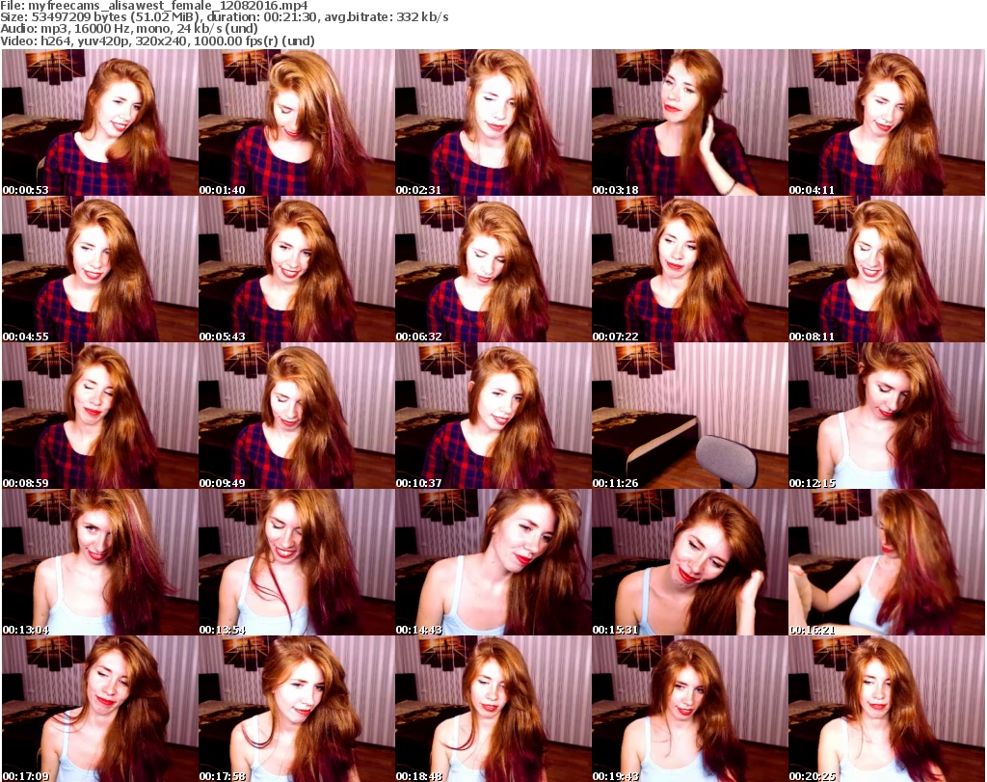Image resolution: width=987 pixels, height=782 pixels.
Task: Open the last thumbnail at 00:20:25
Action: point(887,709)
